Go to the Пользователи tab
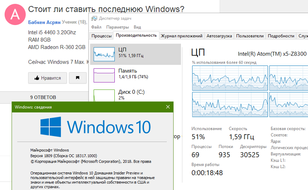 250,36
